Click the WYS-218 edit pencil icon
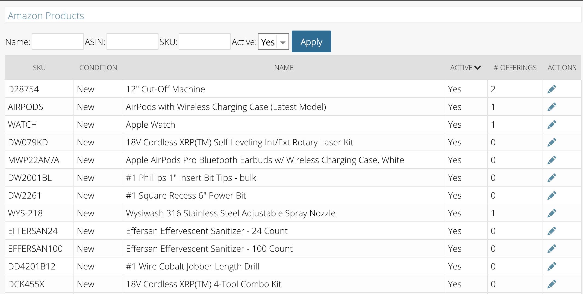 click(x=552, y=213)
